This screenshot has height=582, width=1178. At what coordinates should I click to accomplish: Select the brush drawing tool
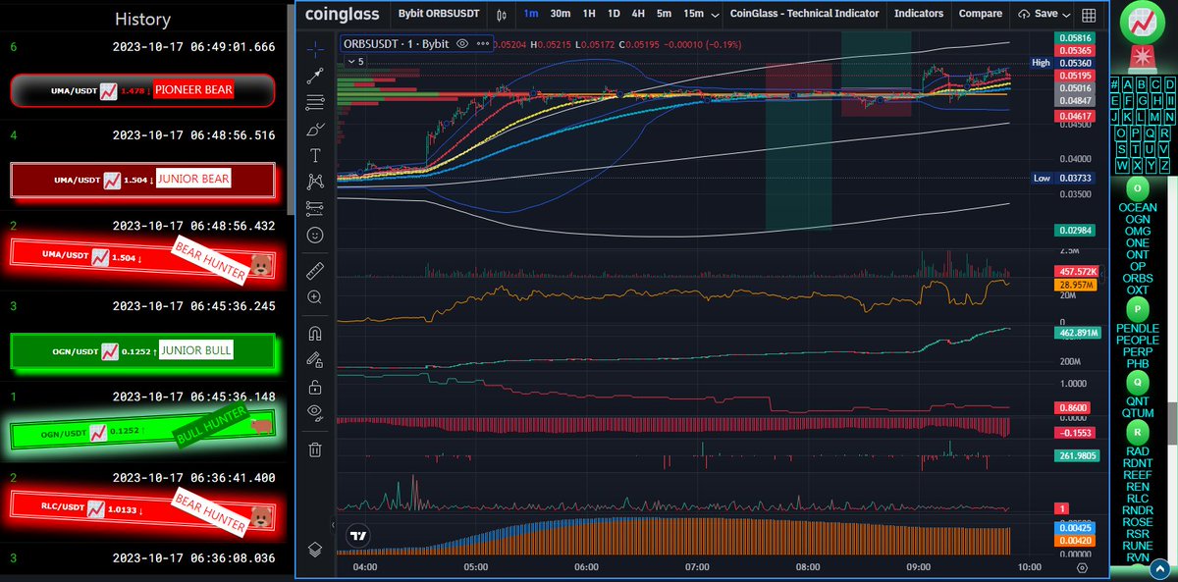point(315,129)
